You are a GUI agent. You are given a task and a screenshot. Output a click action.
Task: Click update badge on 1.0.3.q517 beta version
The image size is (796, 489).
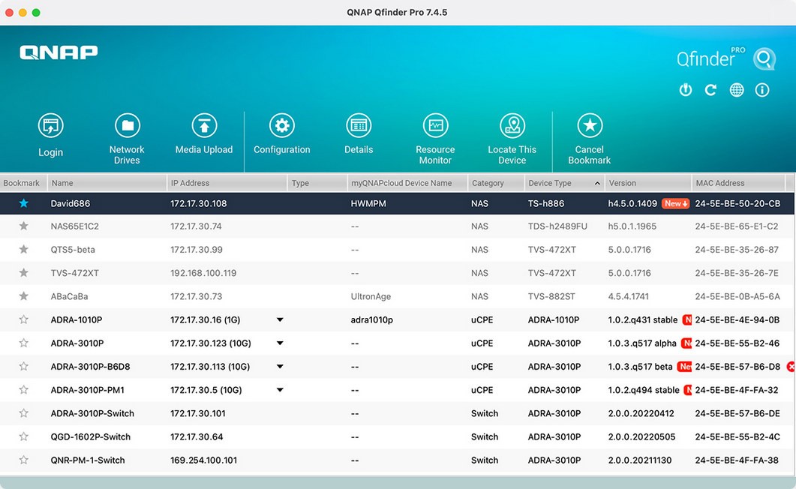coord(684,367)
